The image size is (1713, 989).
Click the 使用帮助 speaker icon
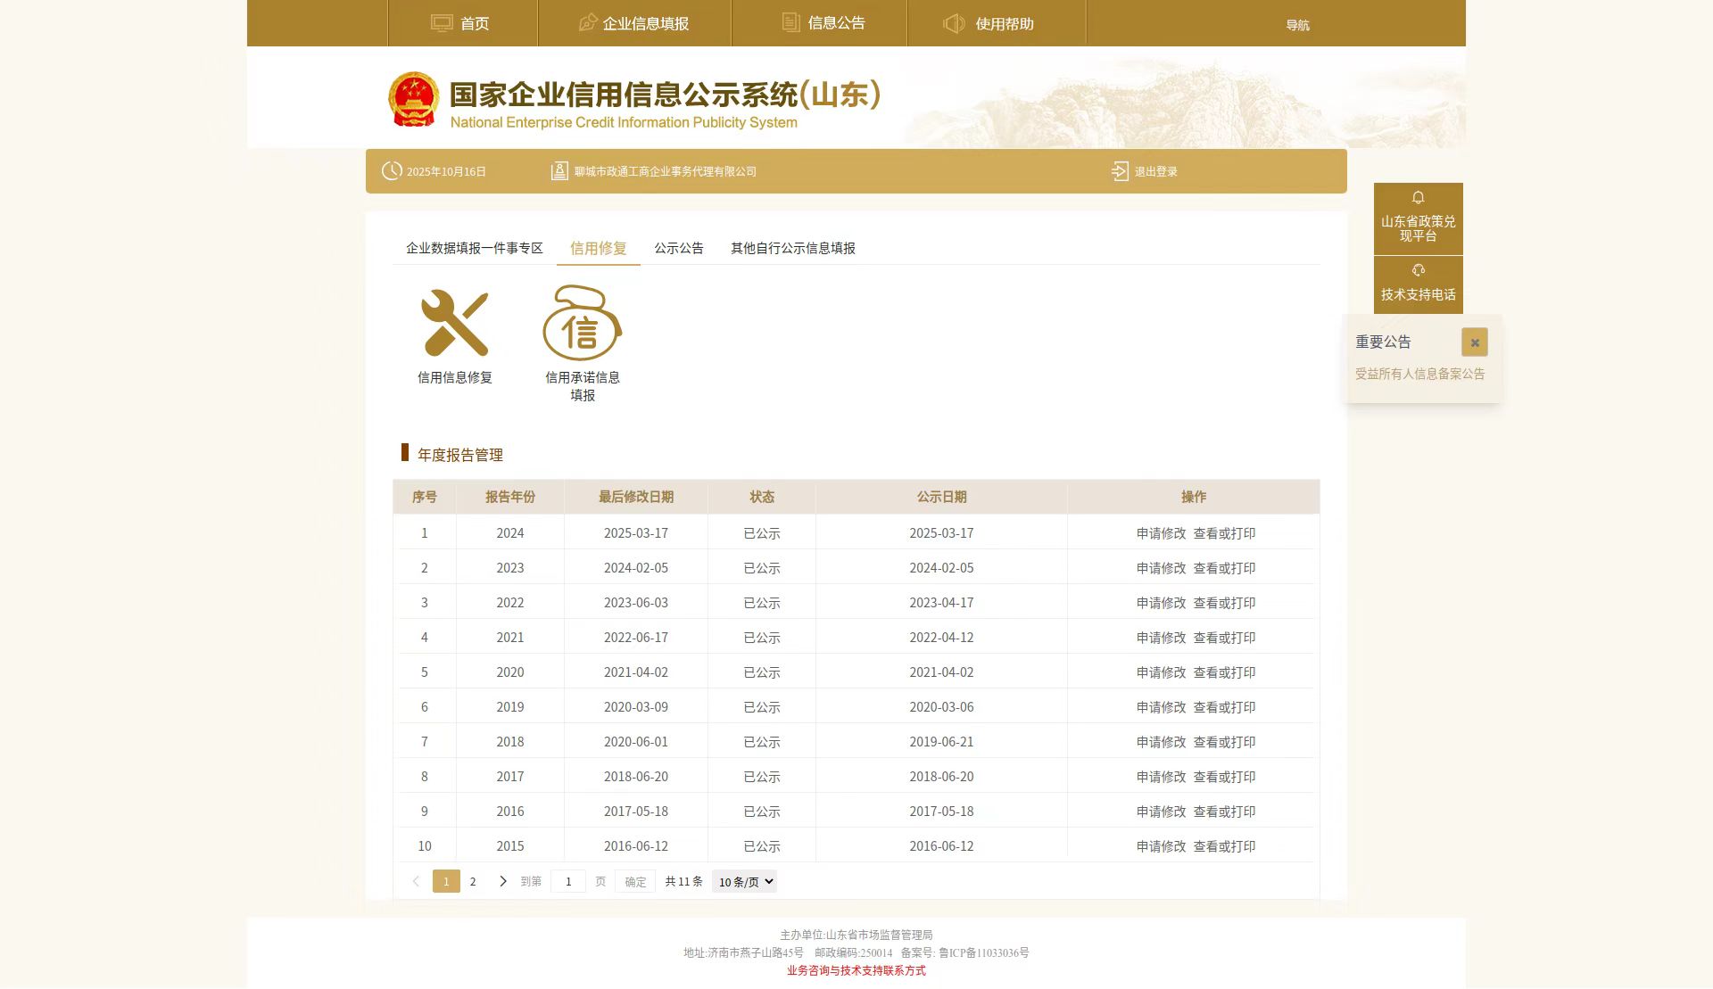click(954, 23)
